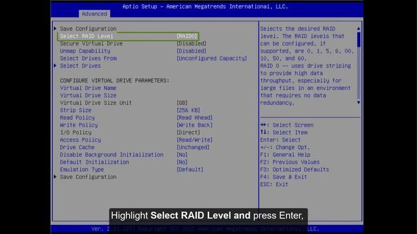Click the F3: Optimized Defaults hint
The image size is (417, 234).
click(295, 170)
